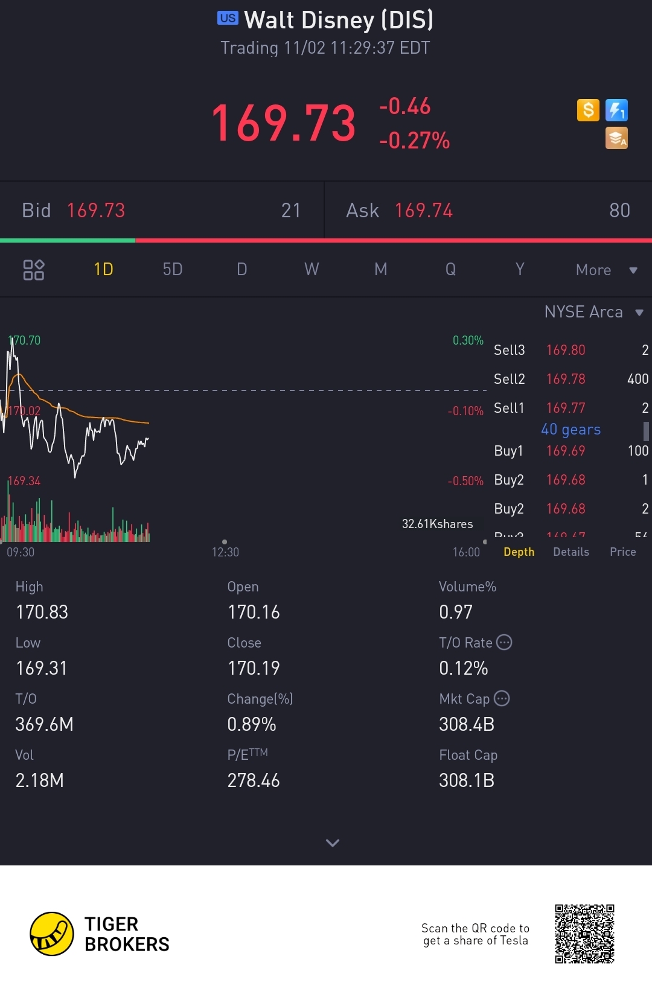Tap the Tiger Brokers logo
Viewport: 652px width, 1003px height.
[x=100, y=934]
